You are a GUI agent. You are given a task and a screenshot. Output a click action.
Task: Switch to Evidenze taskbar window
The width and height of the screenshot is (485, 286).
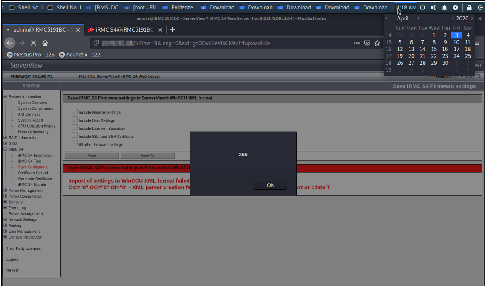(180, 7)
